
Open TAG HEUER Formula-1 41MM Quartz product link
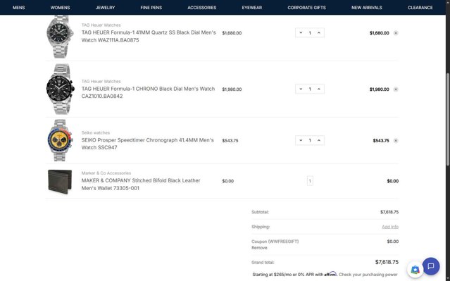tap(149, 36)
